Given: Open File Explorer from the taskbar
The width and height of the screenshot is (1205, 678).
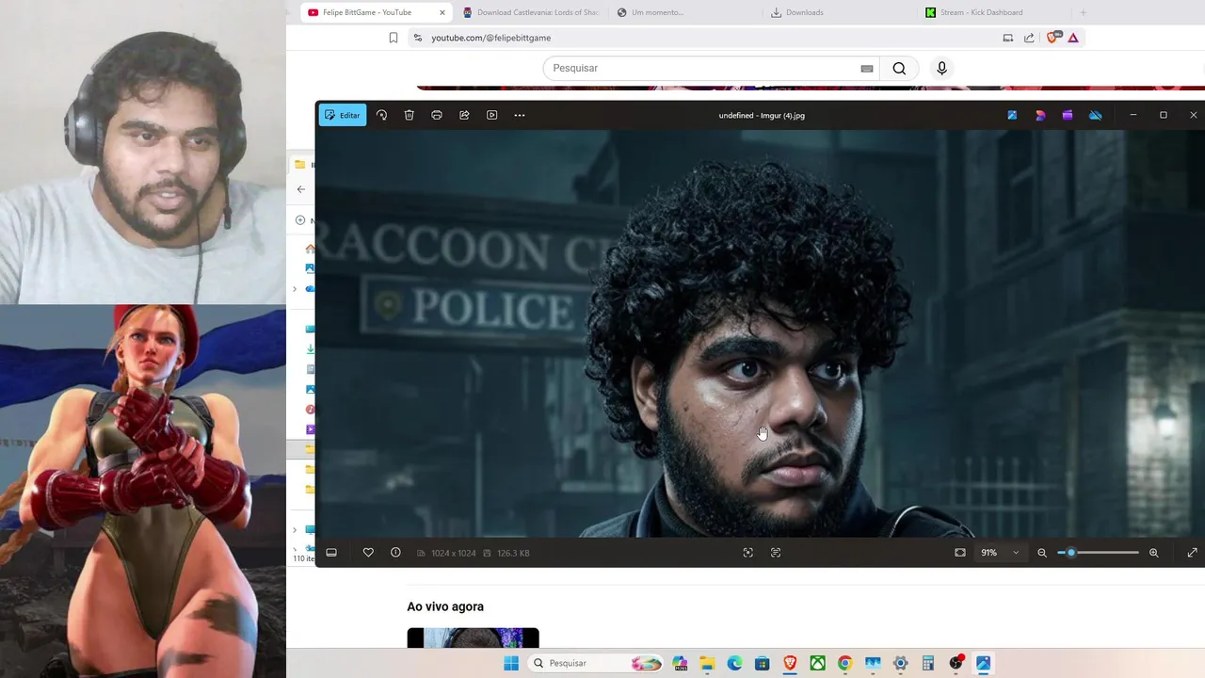Looking at the screenshot, I should (707, 663).
